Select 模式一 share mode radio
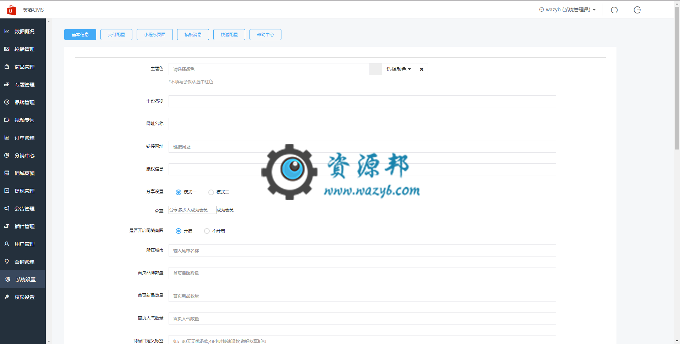This screenshot has height=344, width=680. click(179, 192)
